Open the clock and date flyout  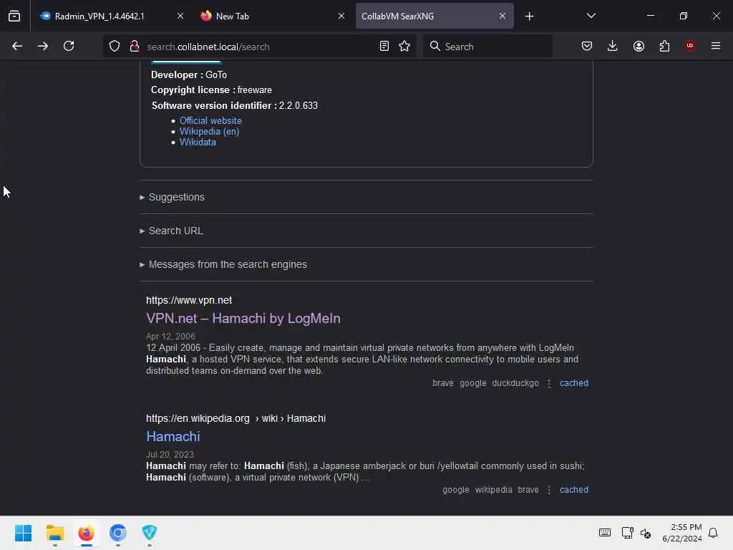tap(682, 533)
